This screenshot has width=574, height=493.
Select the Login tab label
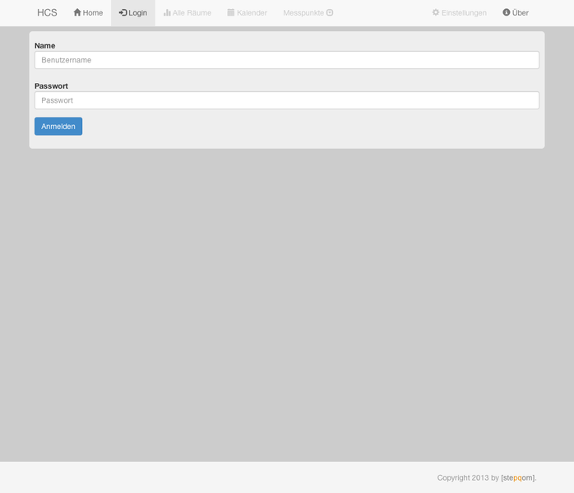point(137,13)
